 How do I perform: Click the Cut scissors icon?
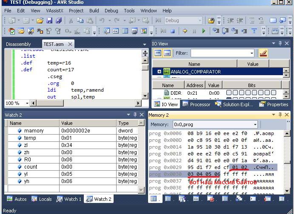70,20
